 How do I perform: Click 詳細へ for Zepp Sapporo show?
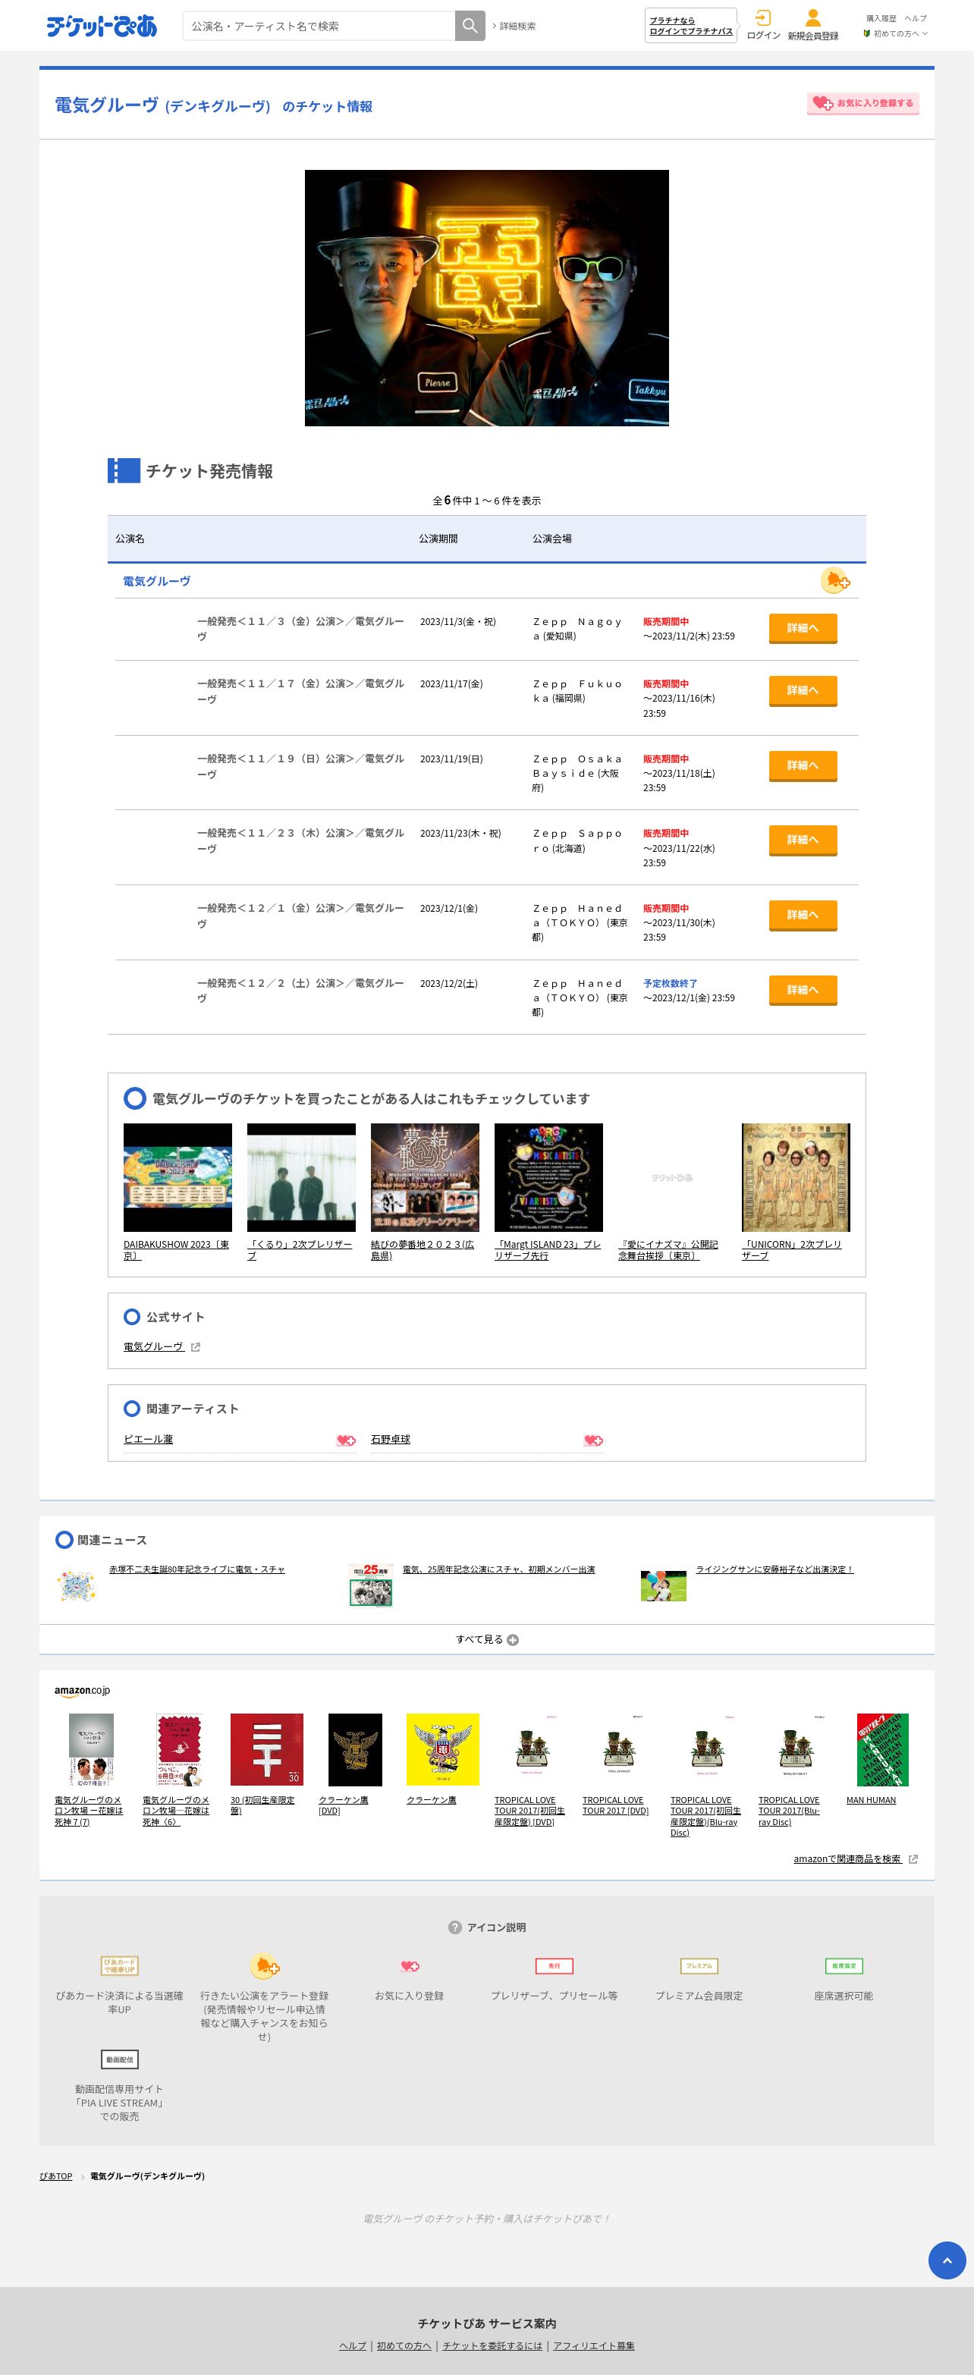[x=803, y=840]
